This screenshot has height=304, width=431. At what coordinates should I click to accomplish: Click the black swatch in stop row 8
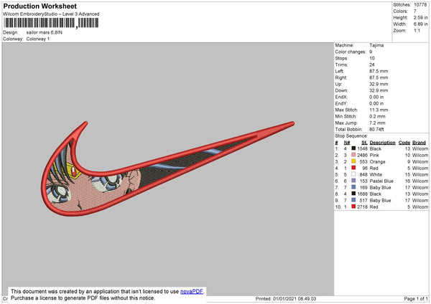(353, 194)
